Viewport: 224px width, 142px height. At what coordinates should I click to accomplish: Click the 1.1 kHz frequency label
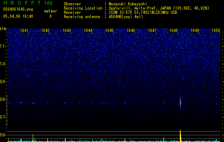[x=3, y=46]
